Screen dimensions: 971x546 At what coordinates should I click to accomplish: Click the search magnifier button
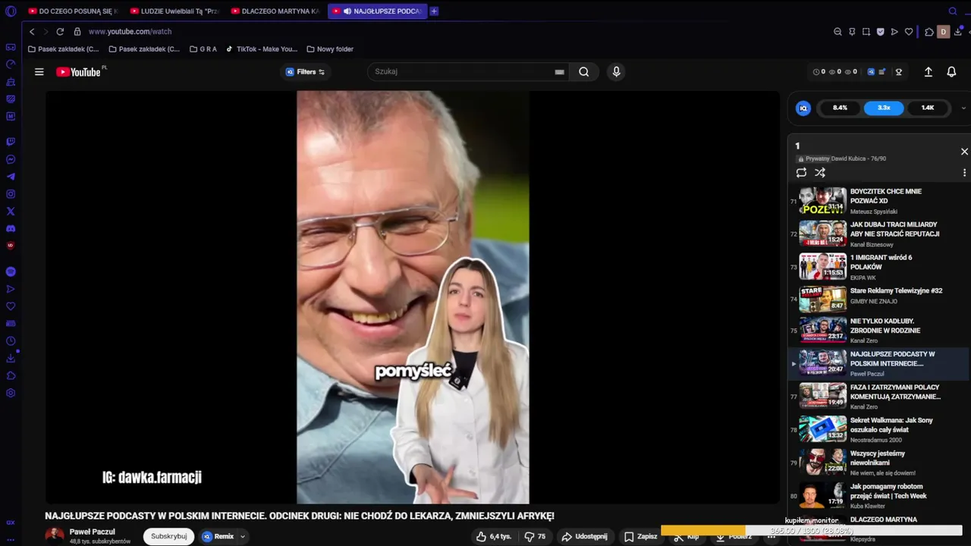click(x=584, y=72)
